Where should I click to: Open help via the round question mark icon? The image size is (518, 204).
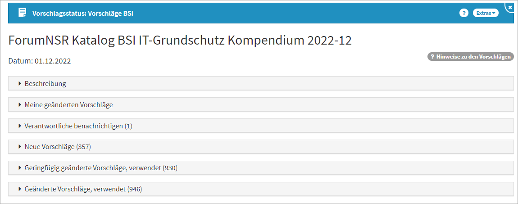click(x=463, y=13)
